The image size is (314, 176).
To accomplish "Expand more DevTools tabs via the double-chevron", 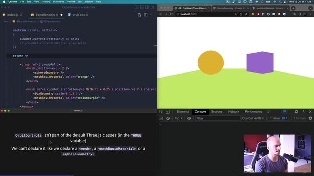I will tap(268, 112).
